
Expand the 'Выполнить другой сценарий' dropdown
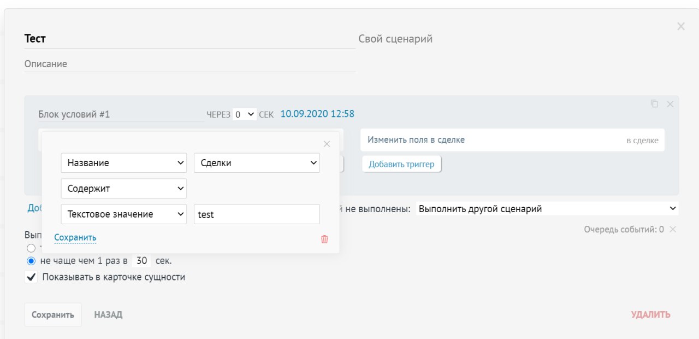pyautogui.click(x=547, y=209)
